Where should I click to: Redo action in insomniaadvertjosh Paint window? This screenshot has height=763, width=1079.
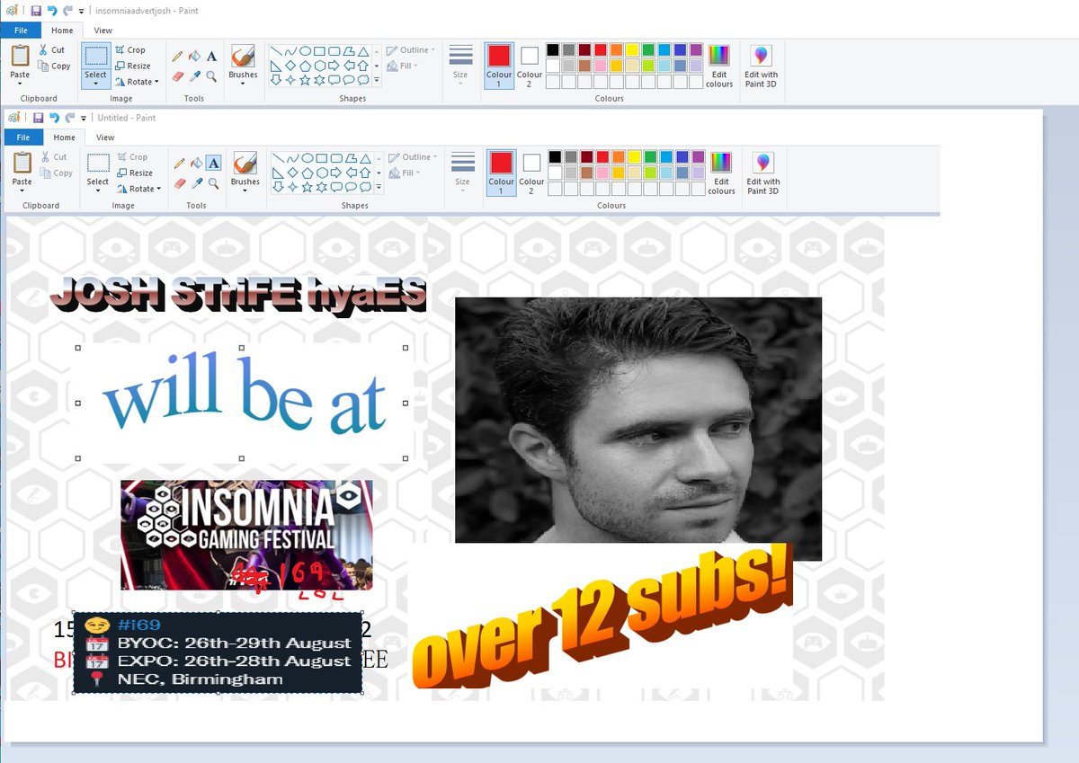coord(67,11)
